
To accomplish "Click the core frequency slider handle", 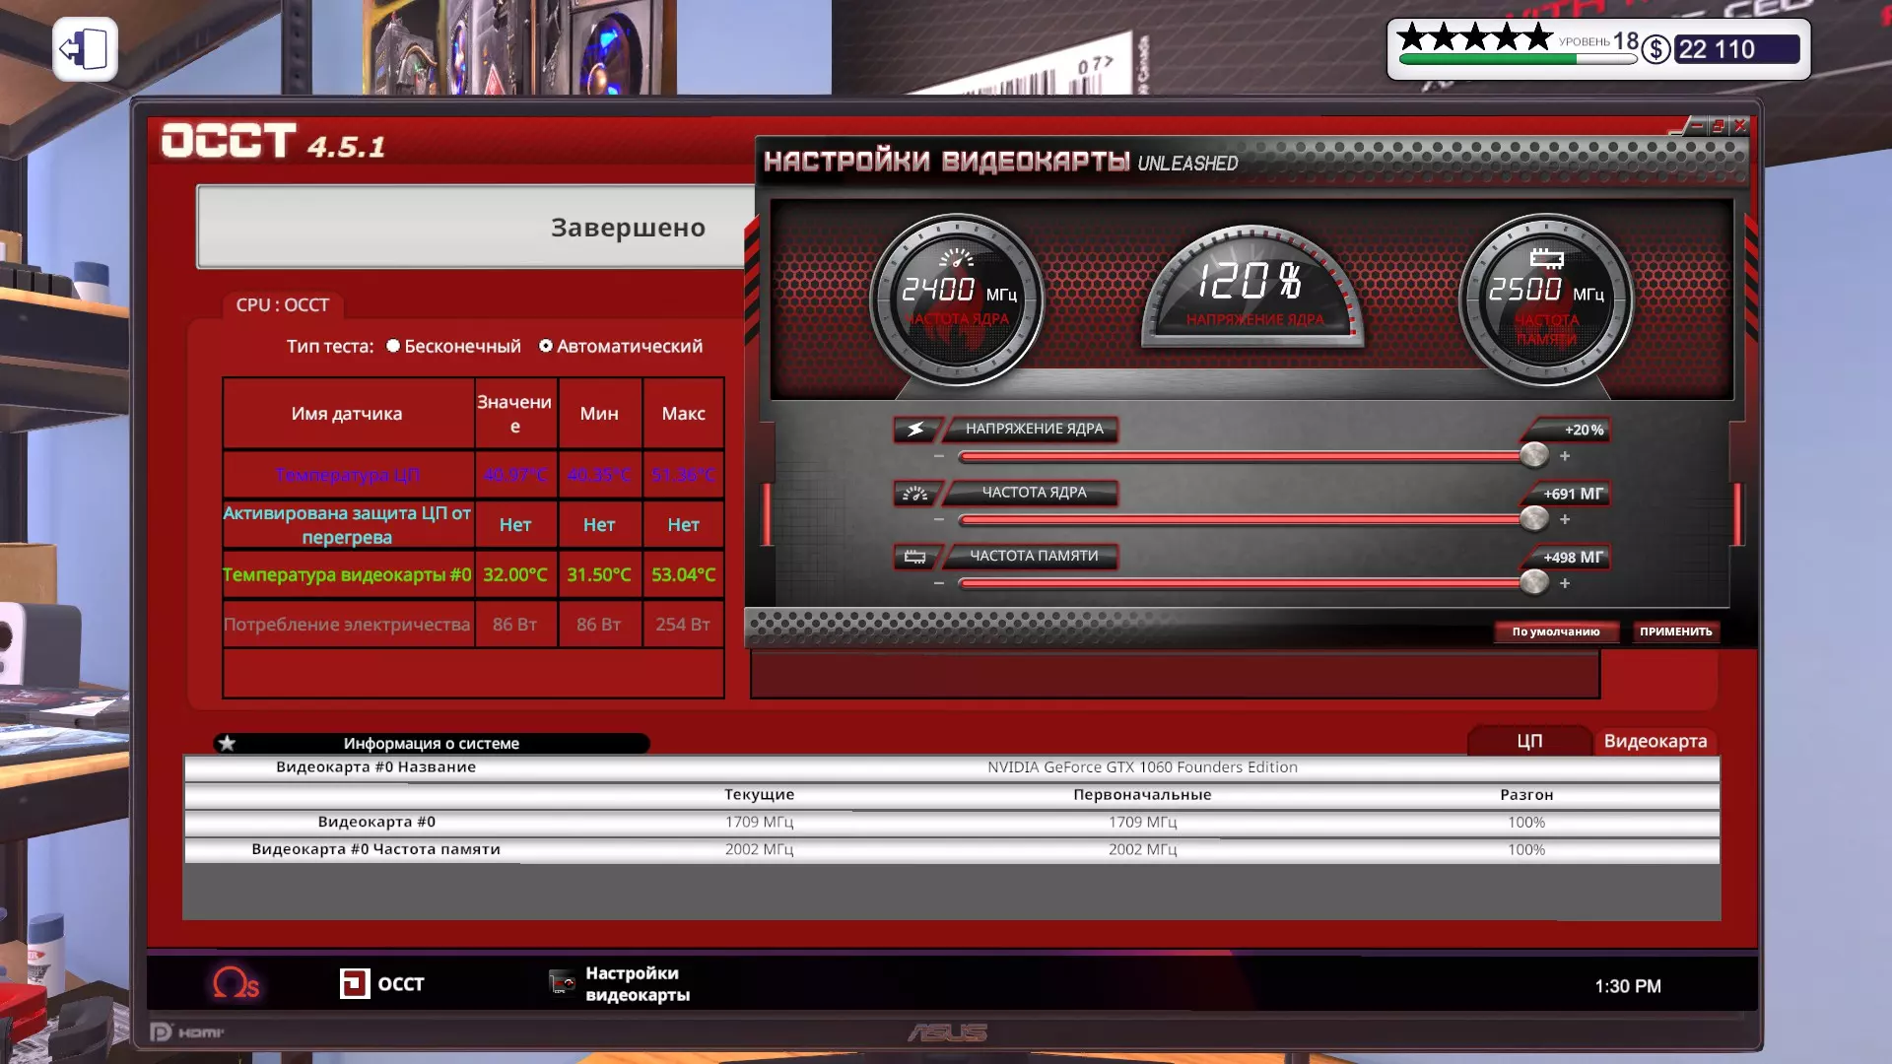I will (x=1533, y=518).
